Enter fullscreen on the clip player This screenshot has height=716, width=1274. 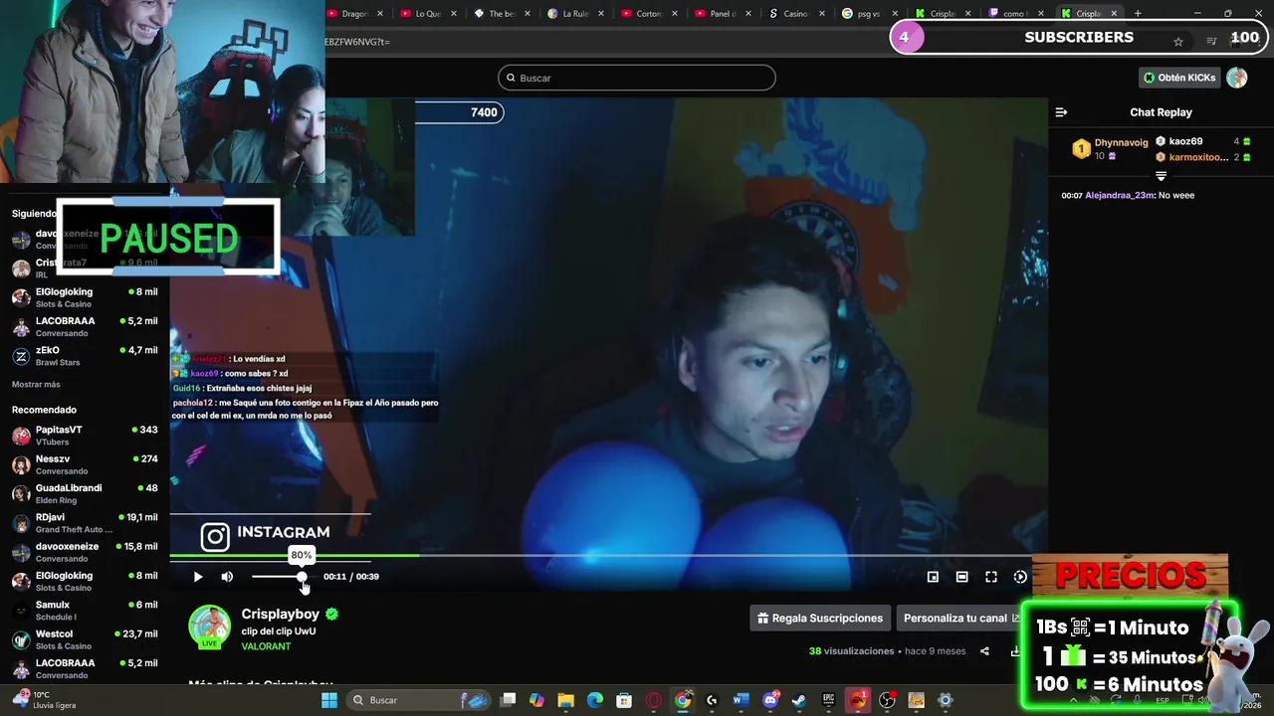coord(991,577)
